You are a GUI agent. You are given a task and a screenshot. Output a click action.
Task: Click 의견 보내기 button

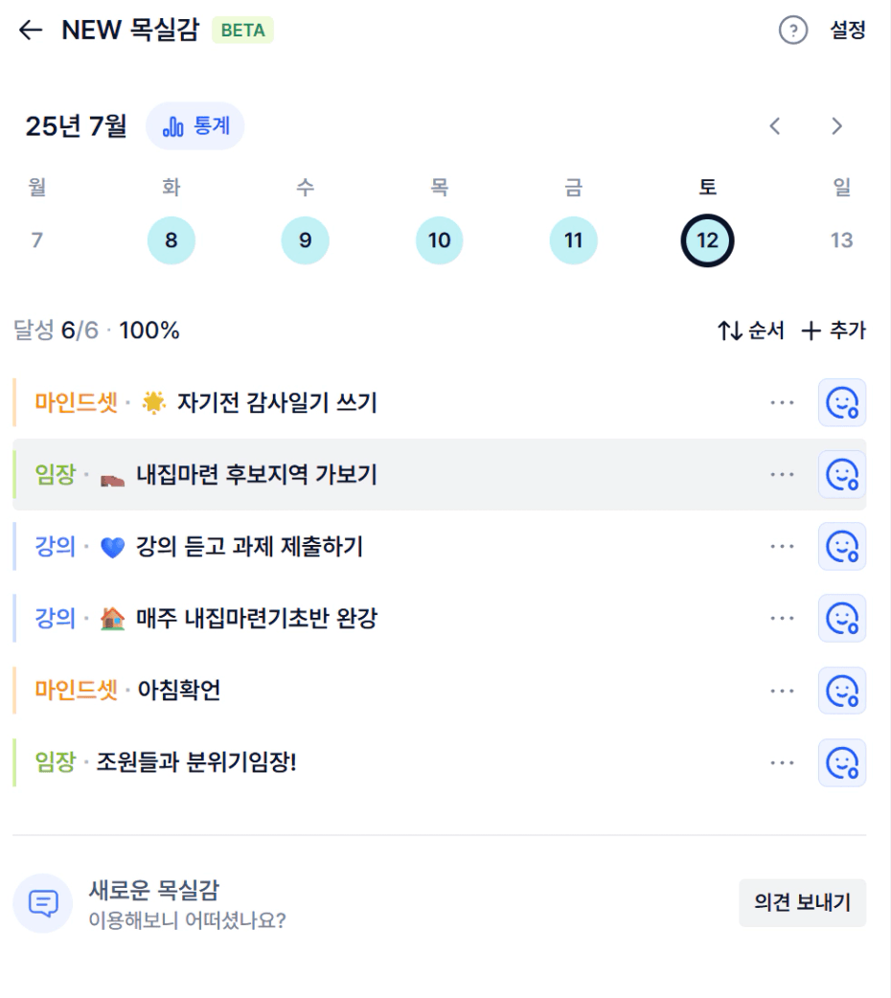coord(803,902)
